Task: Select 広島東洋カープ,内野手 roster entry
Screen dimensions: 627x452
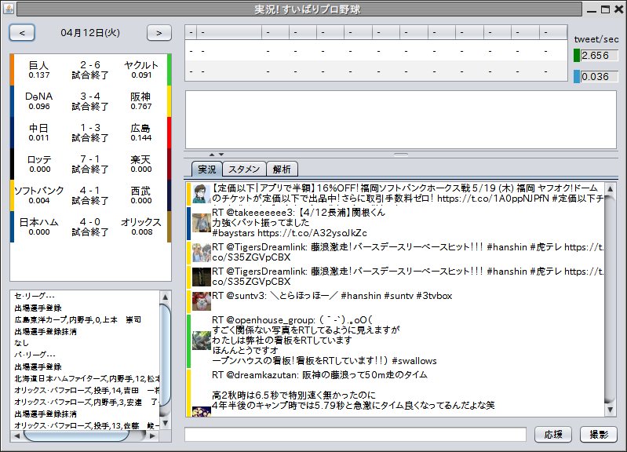Action: 78,319
